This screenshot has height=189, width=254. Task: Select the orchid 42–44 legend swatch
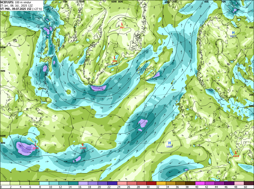point(210,183)
